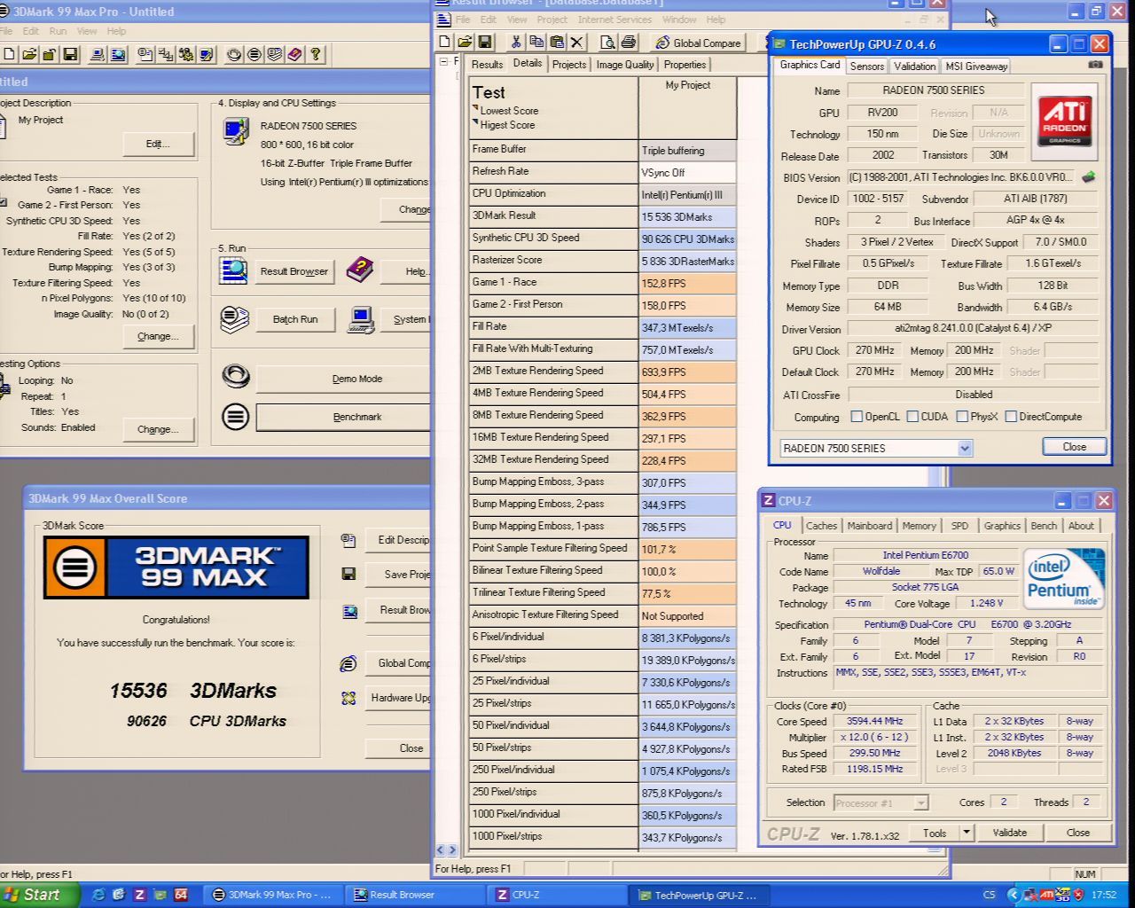Click the Bench tab in CPU-Z
The image size is (1135, 908).
(1044, 526)
